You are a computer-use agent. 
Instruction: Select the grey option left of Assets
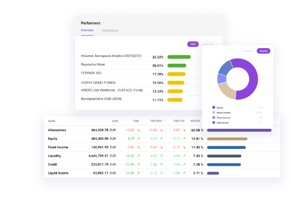click(247, 51)
